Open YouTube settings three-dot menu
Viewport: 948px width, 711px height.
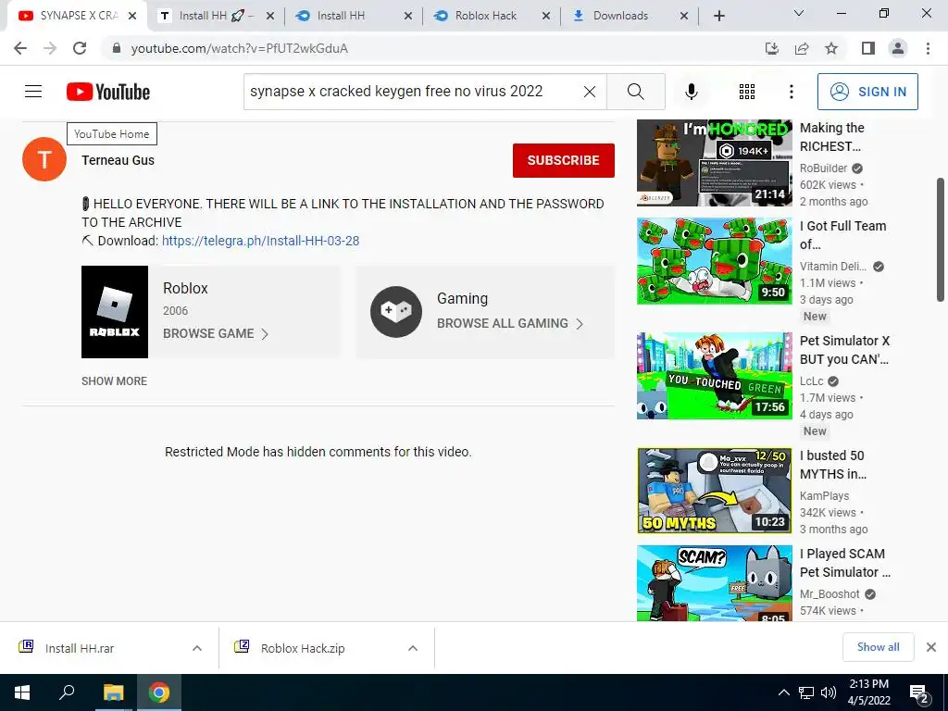pyautogui.click(x=791, y=92)
